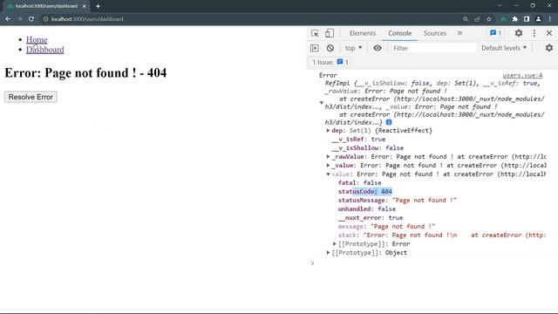Open the issues counter badge in the tab bar

coord(496,33)
